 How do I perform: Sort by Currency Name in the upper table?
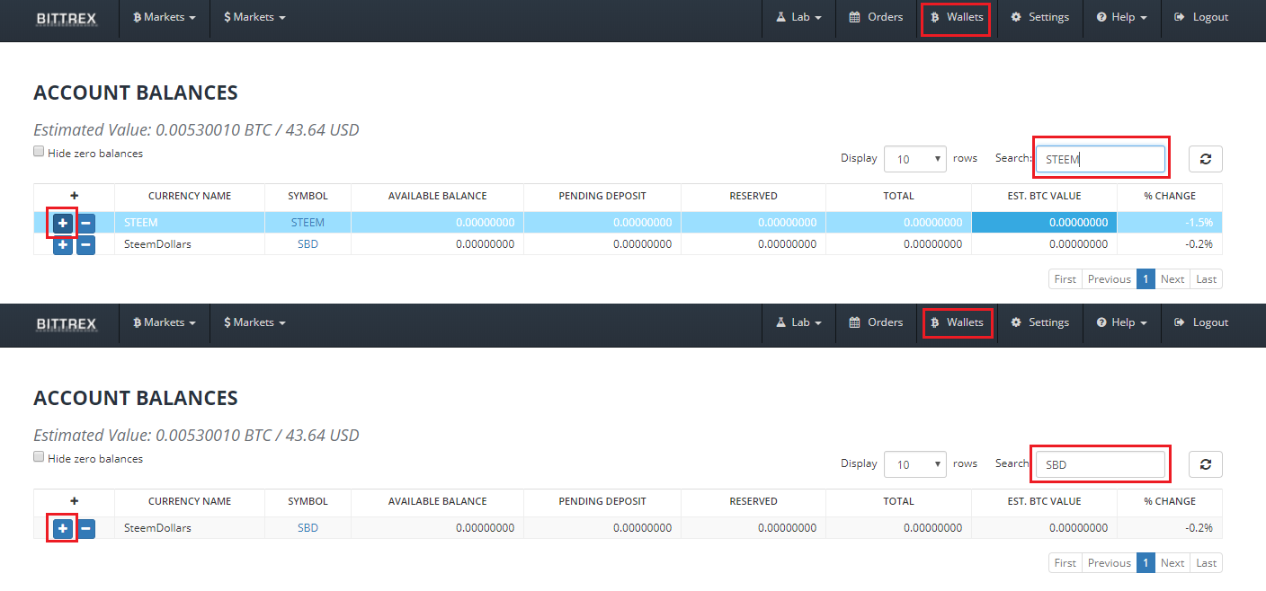pyautogui.click(x=190, y=196)
